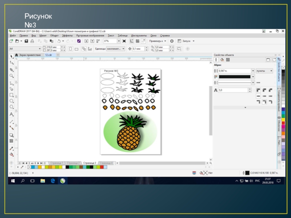Image resolution: width=291 pixels, height=218 pixels.
Task: Open the Привязать к snap button
Action: pos(158,41)
